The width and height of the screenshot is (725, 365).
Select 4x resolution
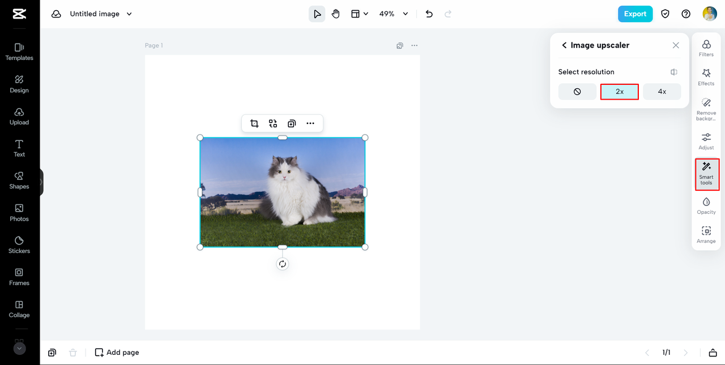click(662, 92)
